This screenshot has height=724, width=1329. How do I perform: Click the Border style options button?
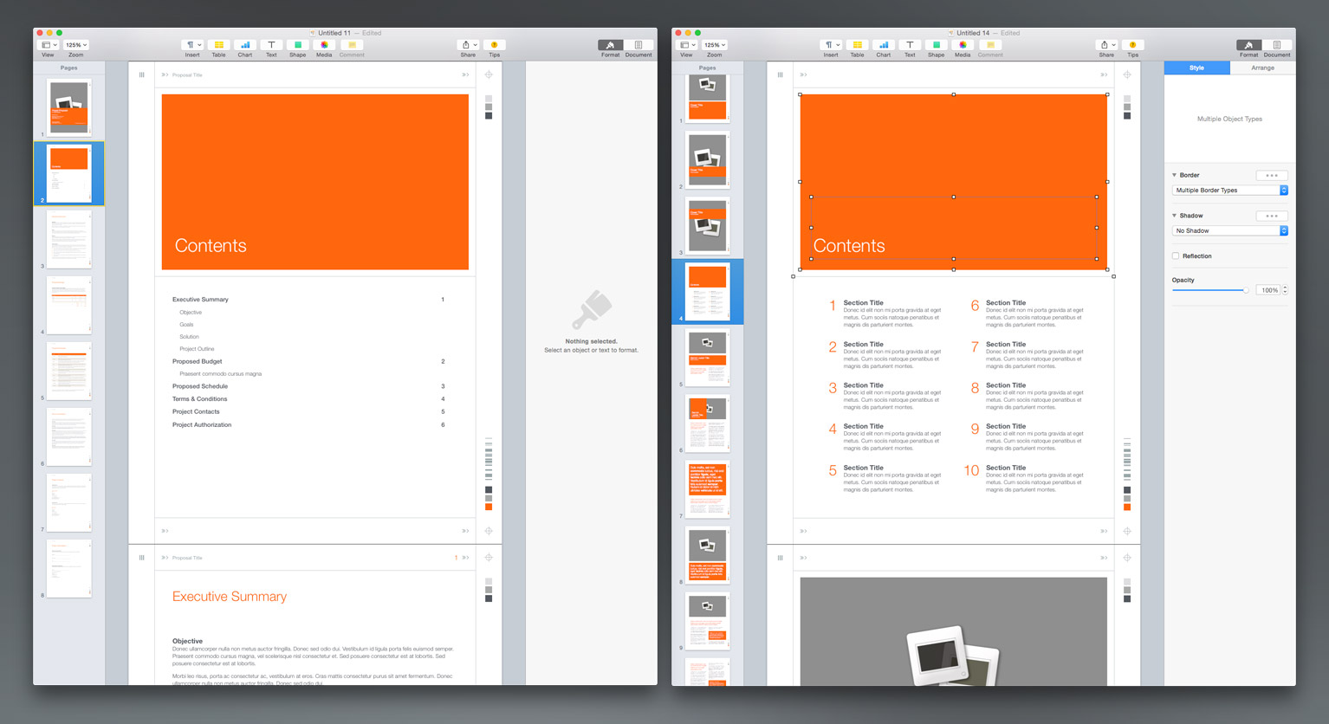pyautogui.click(x=1271, y=176)
